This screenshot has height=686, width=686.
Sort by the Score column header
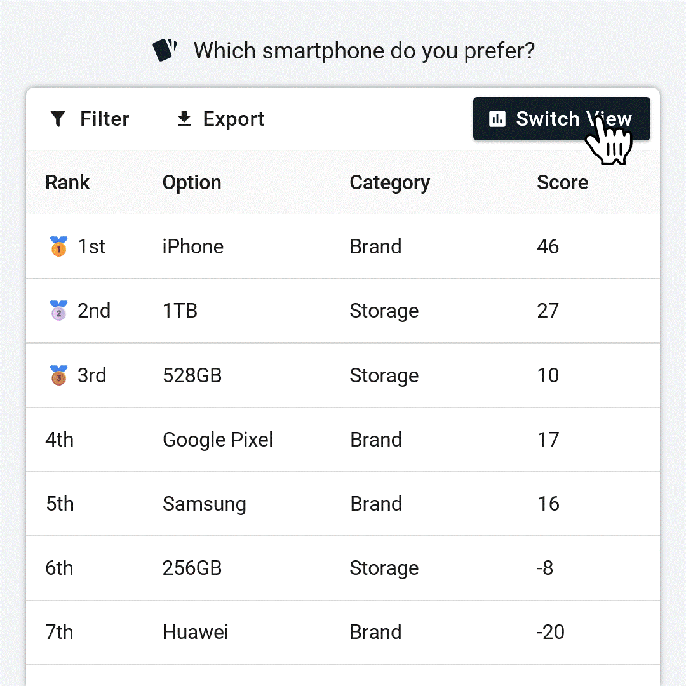[x=563, y=182]
